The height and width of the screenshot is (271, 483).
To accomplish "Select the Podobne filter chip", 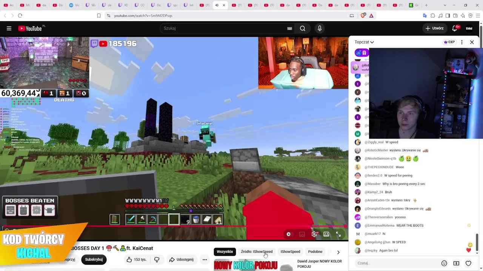I will coord(315,251).
